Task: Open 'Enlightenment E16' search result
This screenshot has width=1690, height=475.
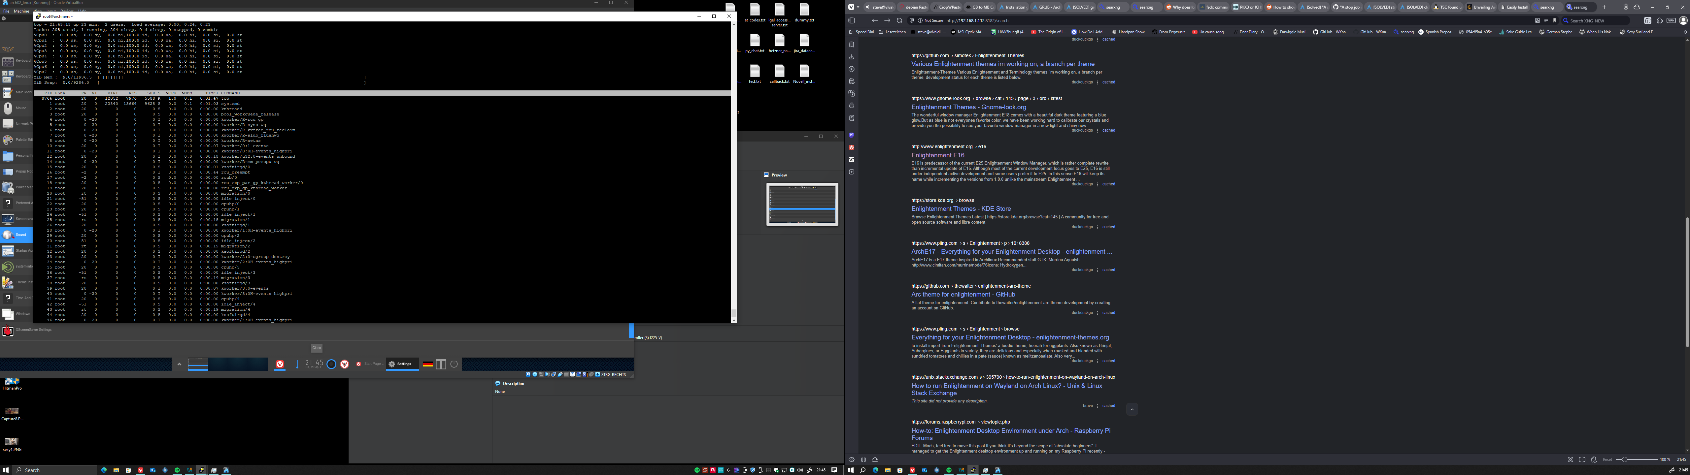Action: (x=937, y=155)
